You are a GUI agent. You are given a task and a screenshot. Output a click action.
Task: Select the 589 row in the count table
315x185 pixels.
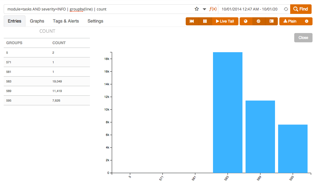tap(47, 91)
